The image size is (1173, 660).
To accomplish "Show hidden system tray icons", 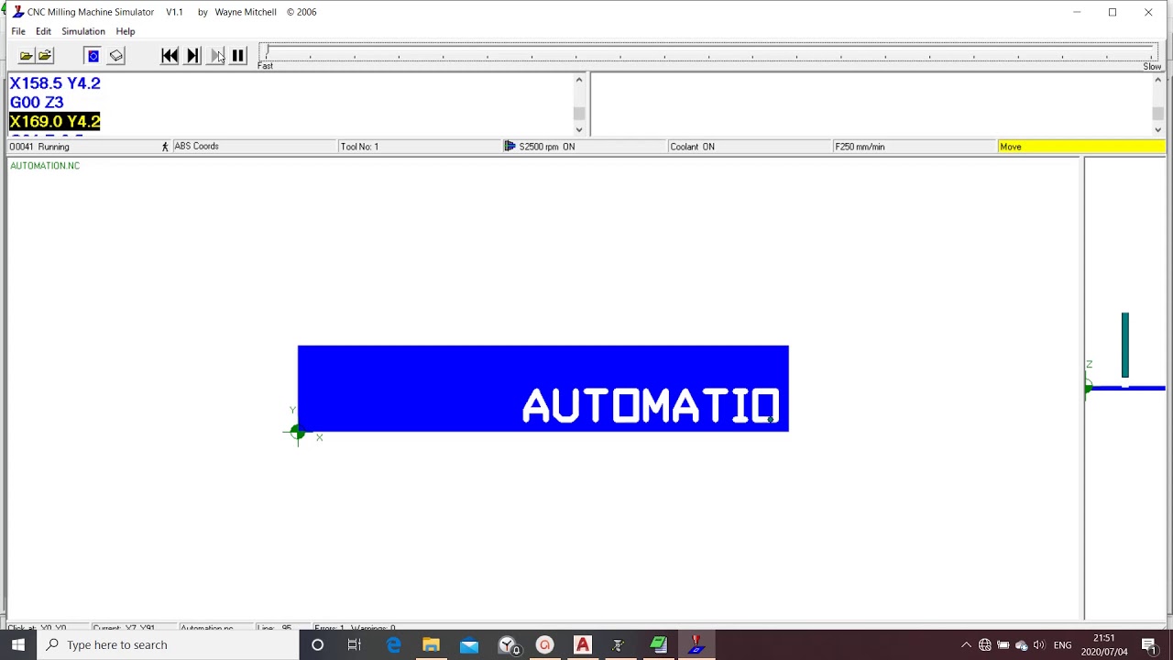I will pos(966,645).
